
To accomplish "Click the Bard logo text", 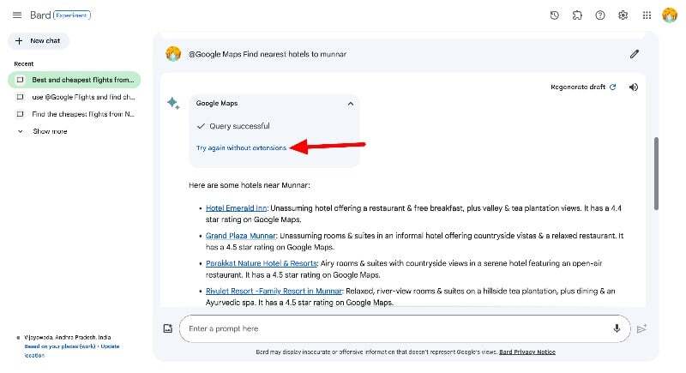I will pyautogui.click(x=40, y=15).
